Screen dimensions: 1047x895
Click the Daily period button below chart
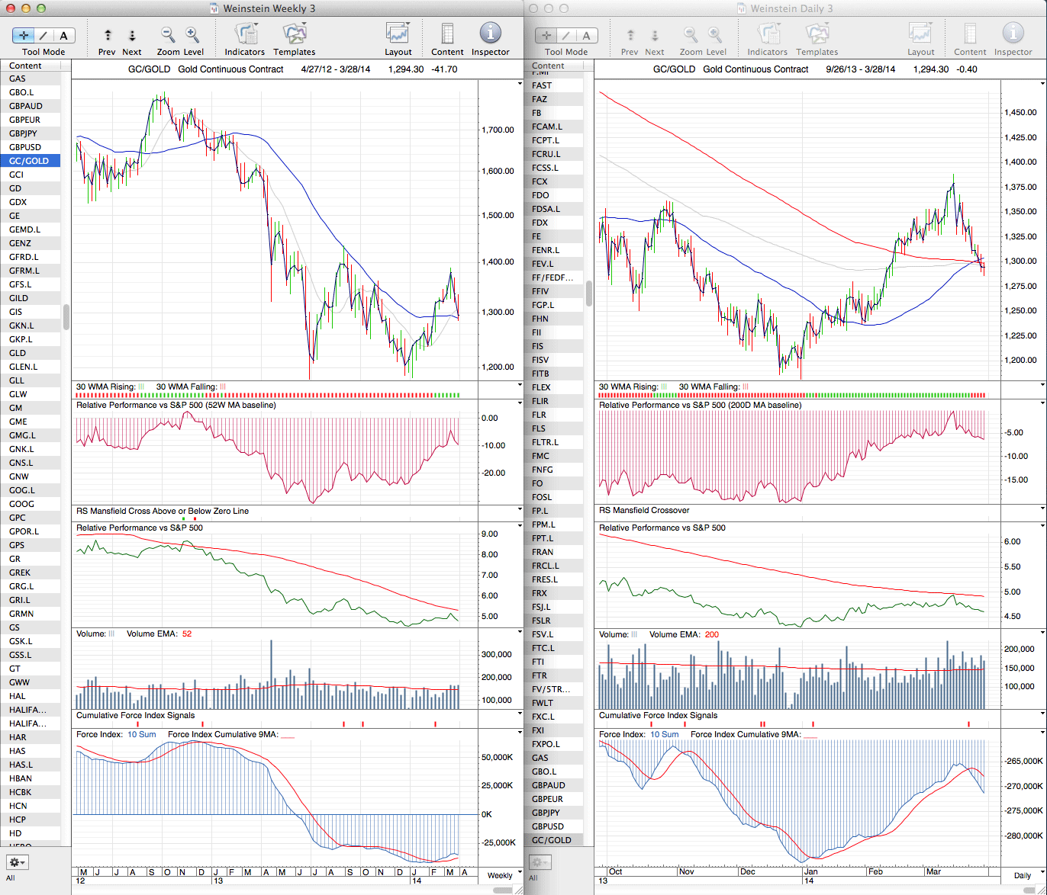1022,875
